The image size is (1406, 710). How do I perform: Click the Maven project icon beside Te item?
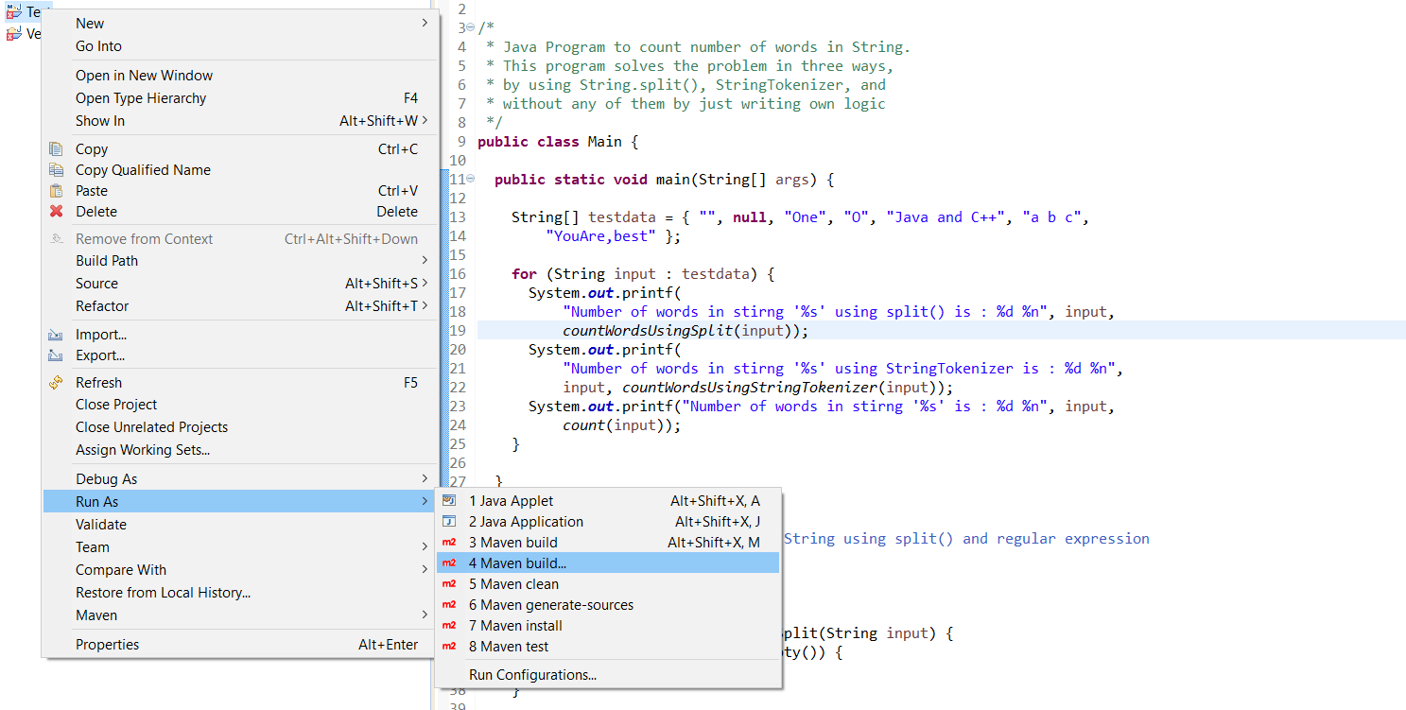point(13,11)
